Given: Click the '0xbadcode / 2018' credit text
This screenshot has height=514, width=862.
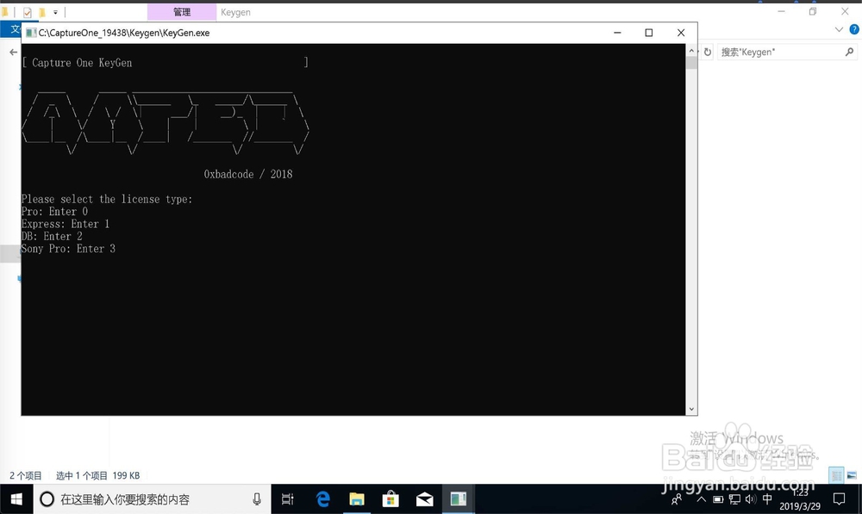Looking at the screenshot, I should 248,174.
